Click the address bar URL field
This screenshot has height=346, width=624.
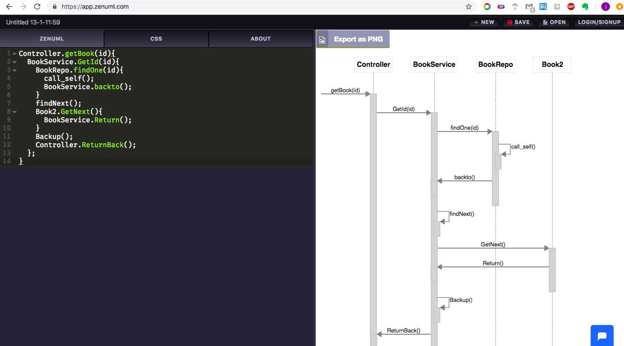click(x=258, y=7)
